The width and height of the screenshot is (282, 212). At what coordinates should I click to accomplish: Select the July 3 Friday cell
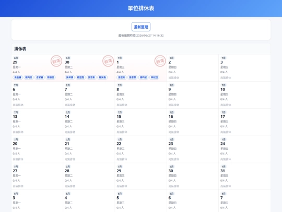(244, 68)
